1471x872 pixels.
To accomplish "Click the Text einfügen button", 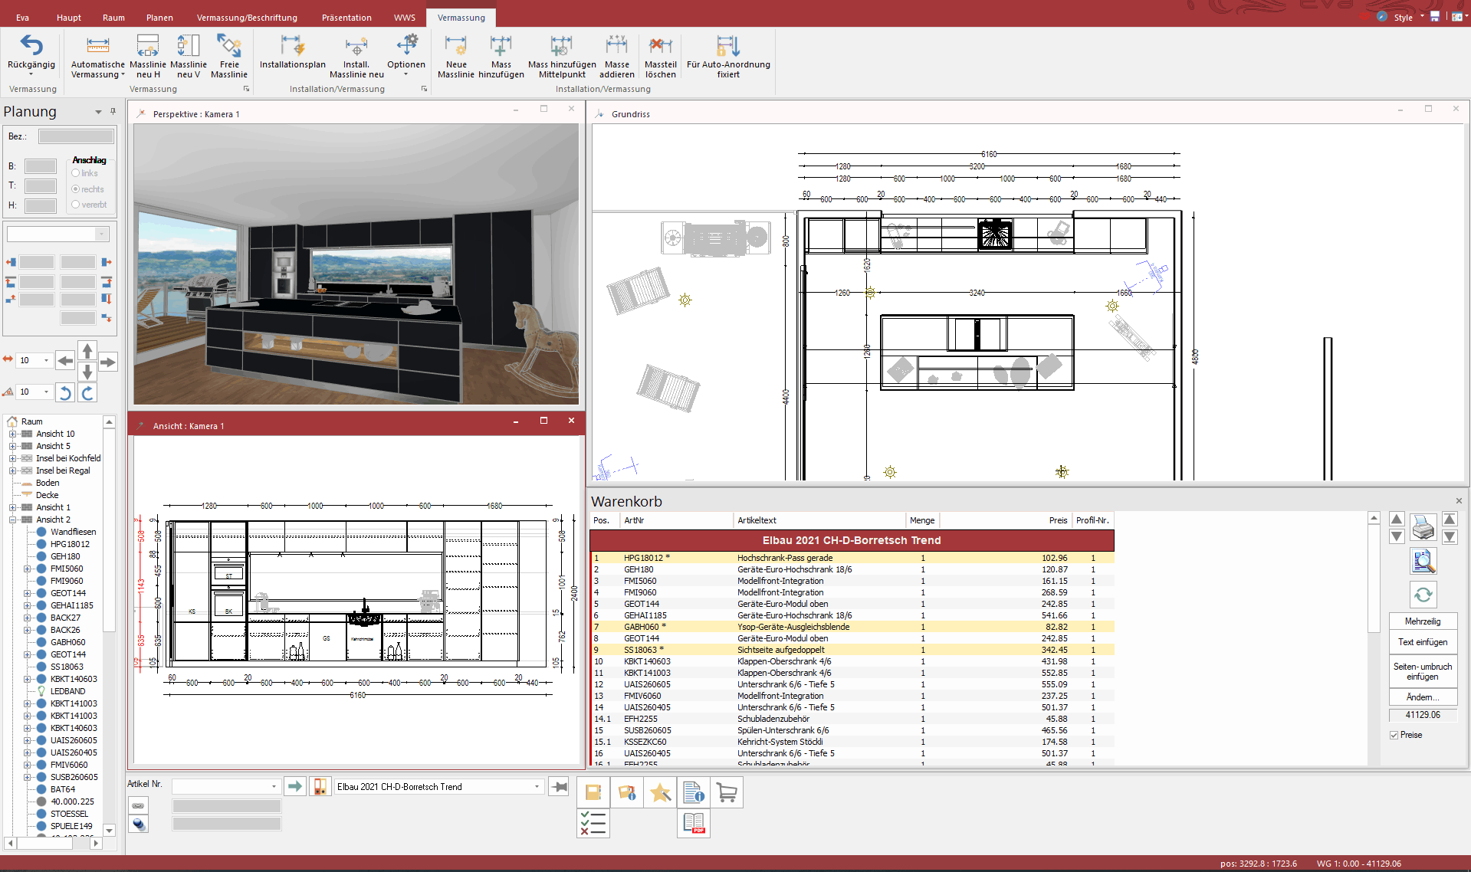I will click(1422, 642).
